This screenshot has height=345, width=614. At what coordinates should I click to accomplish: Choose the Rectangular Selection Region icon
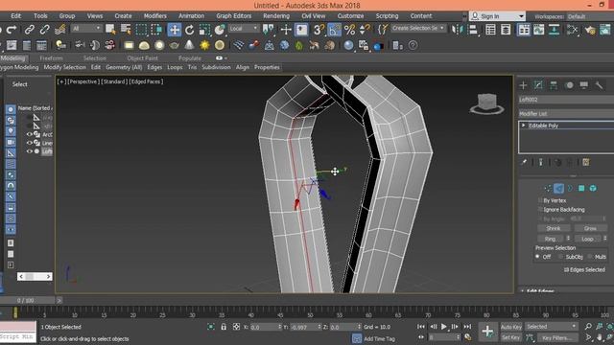click(141, 30)
